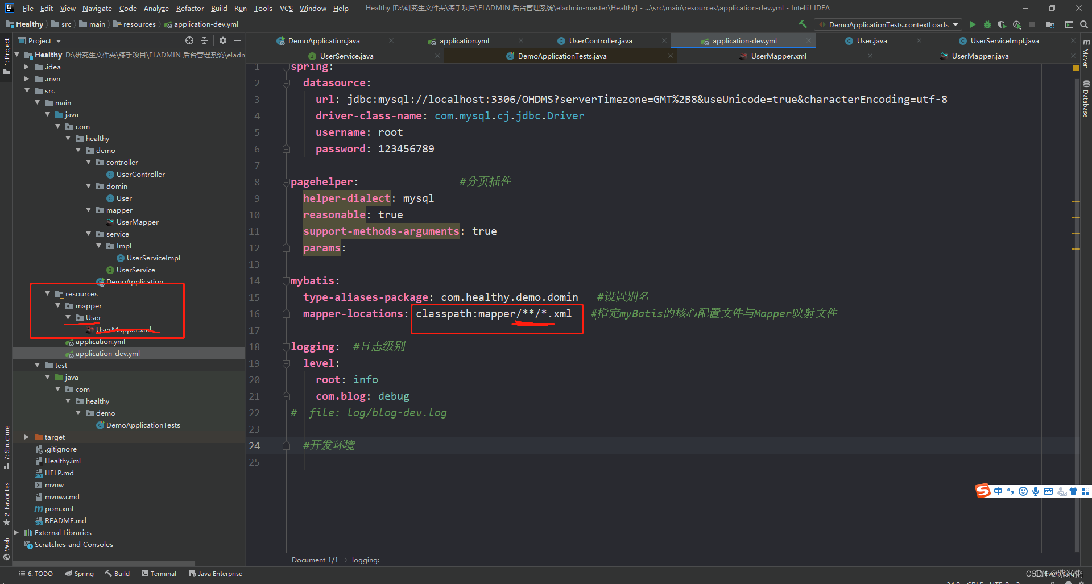Close the application.yml tab
Viewport: 1092px width, 584px height.
[521, 40]
